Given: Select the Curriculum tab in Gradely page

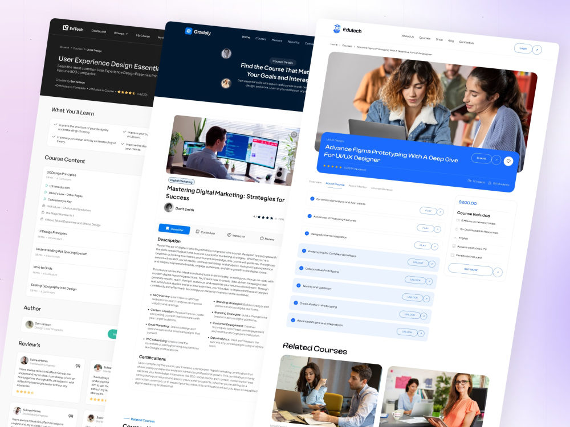Looking at the screenshot, I should pos(205,232).
